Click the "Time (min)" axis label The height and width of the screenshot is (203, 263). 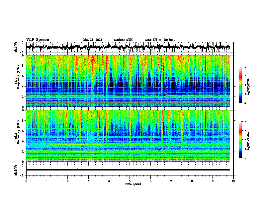point(133,184)
